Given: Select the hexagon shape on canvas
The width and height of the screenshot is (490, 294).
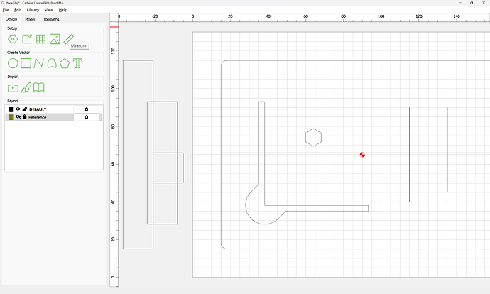Looking at the screenshot, I should coord(313,138).
